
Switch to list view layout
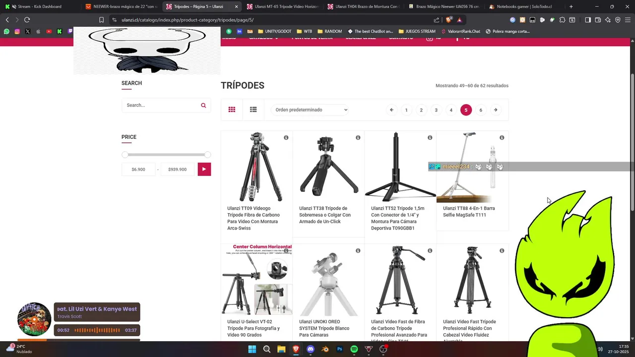pyautogui.click(x=253, y=110)
